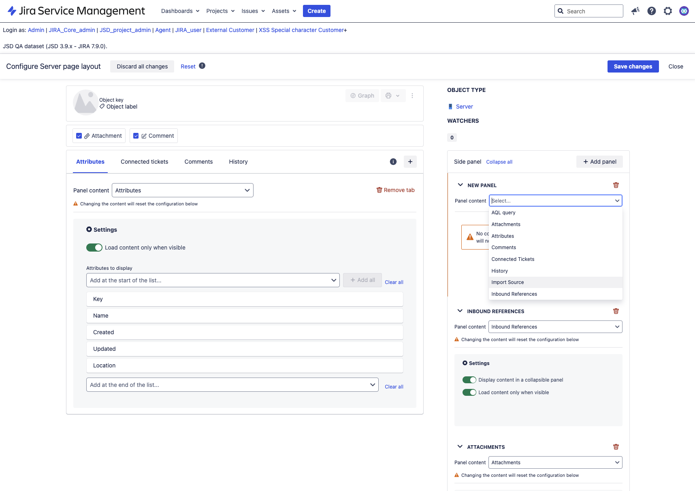Open the print options chevron

398,96
